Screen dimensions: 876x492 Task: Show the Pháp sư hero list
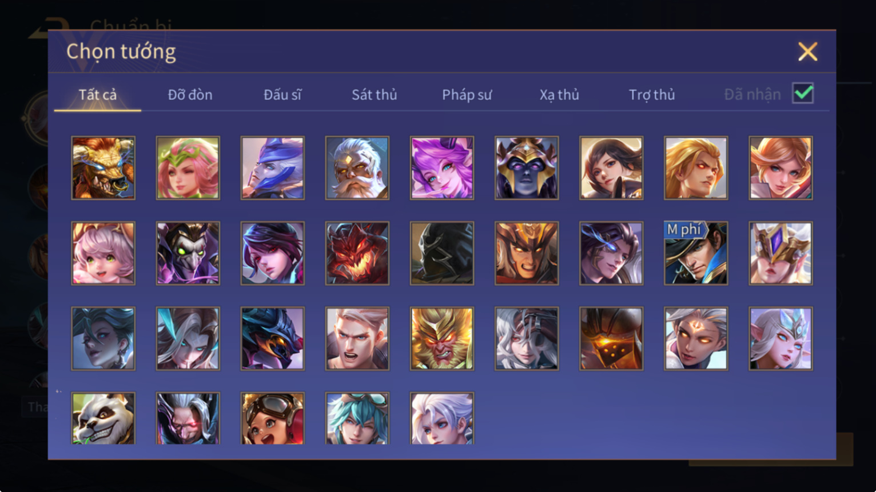(467, 95)
